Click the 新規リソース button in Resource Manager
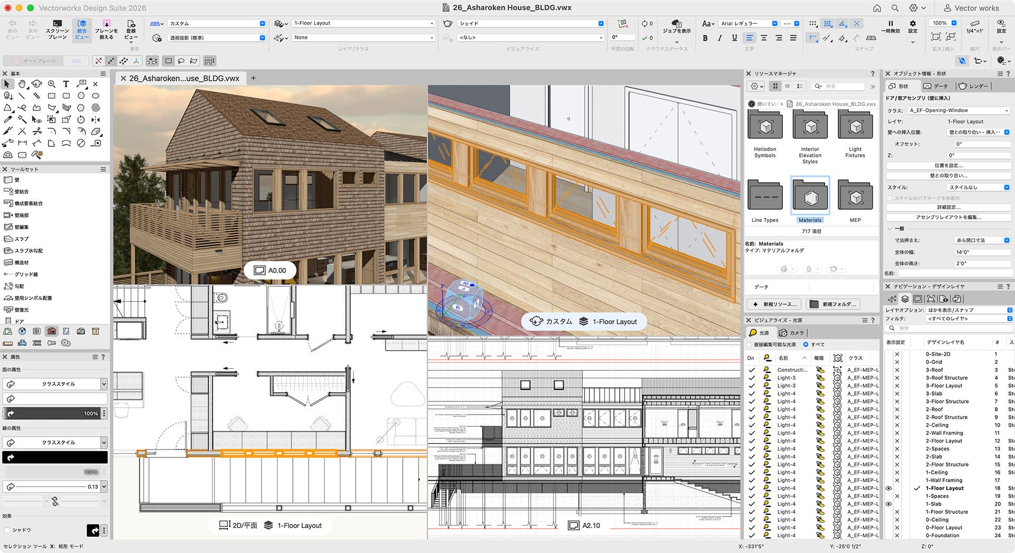 pos(774,304)
